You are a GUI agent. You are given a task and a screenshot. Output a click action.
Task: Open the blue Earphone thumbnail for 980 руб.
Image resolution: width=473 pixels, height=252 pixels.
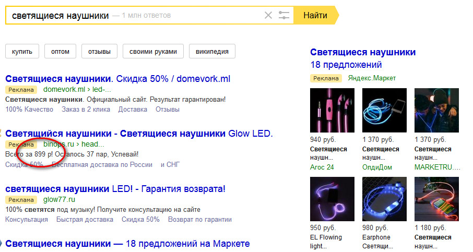tap(384, 199)
